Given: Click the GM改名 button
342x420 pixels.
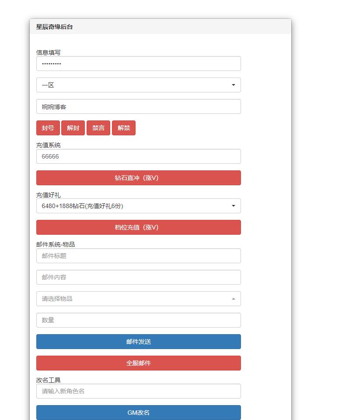Looking at the screenshot, I should coord(138,413).
